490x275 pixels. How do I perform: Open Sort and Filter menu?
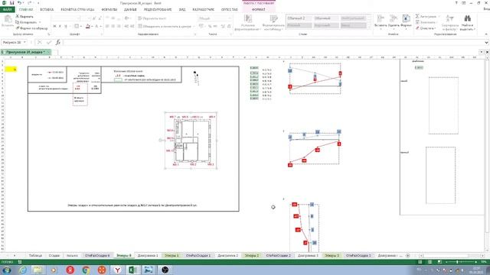point(450,22)
